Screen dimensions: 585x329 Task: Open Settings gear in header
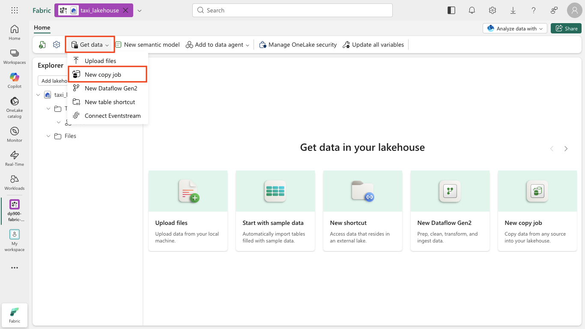[492, 10]
